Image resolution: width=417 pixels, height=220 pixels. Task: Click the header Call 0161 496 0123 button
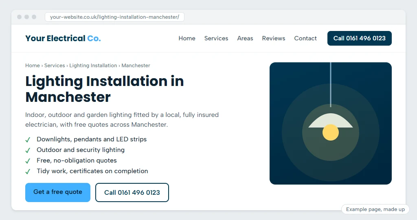point(360,38)
